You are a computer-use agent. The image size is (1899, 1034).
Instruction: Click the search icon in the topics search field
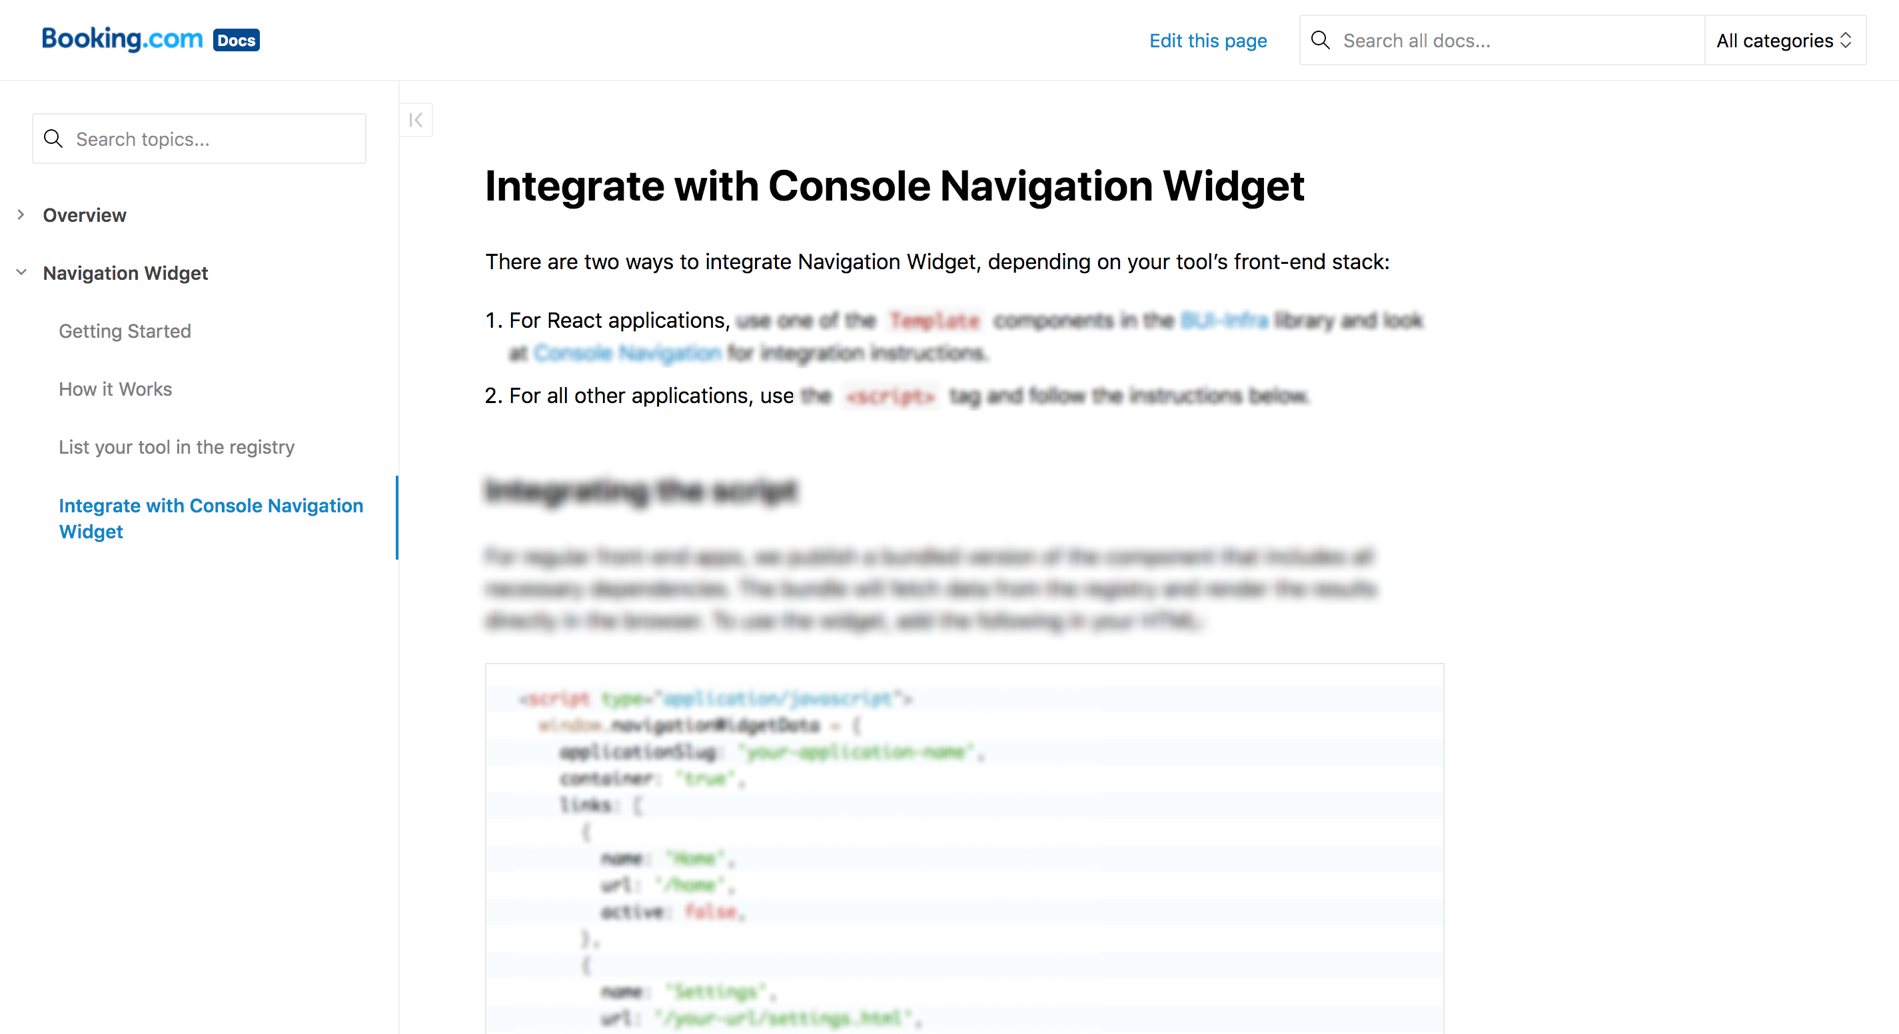[x=53, y=139]
